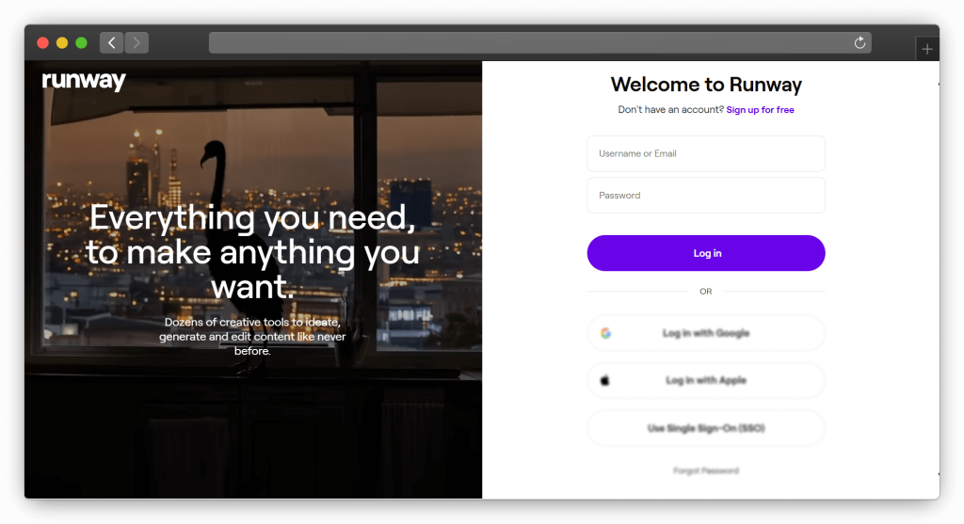964x524 pixels.
Task: Reload the page with the refresh icon
Action: click(859, 42)
